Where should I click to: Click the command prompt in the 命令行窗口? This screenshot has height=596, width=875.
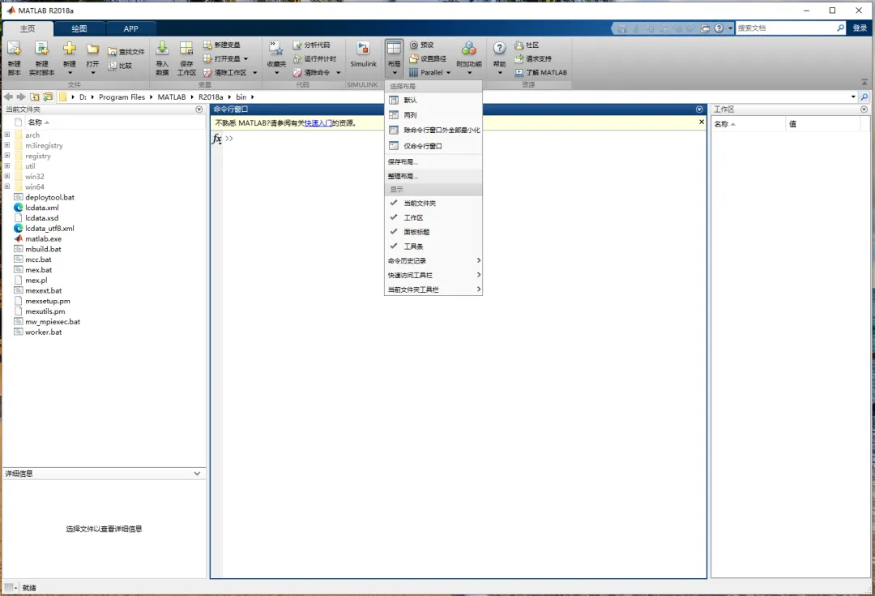[x=229, y=139]
